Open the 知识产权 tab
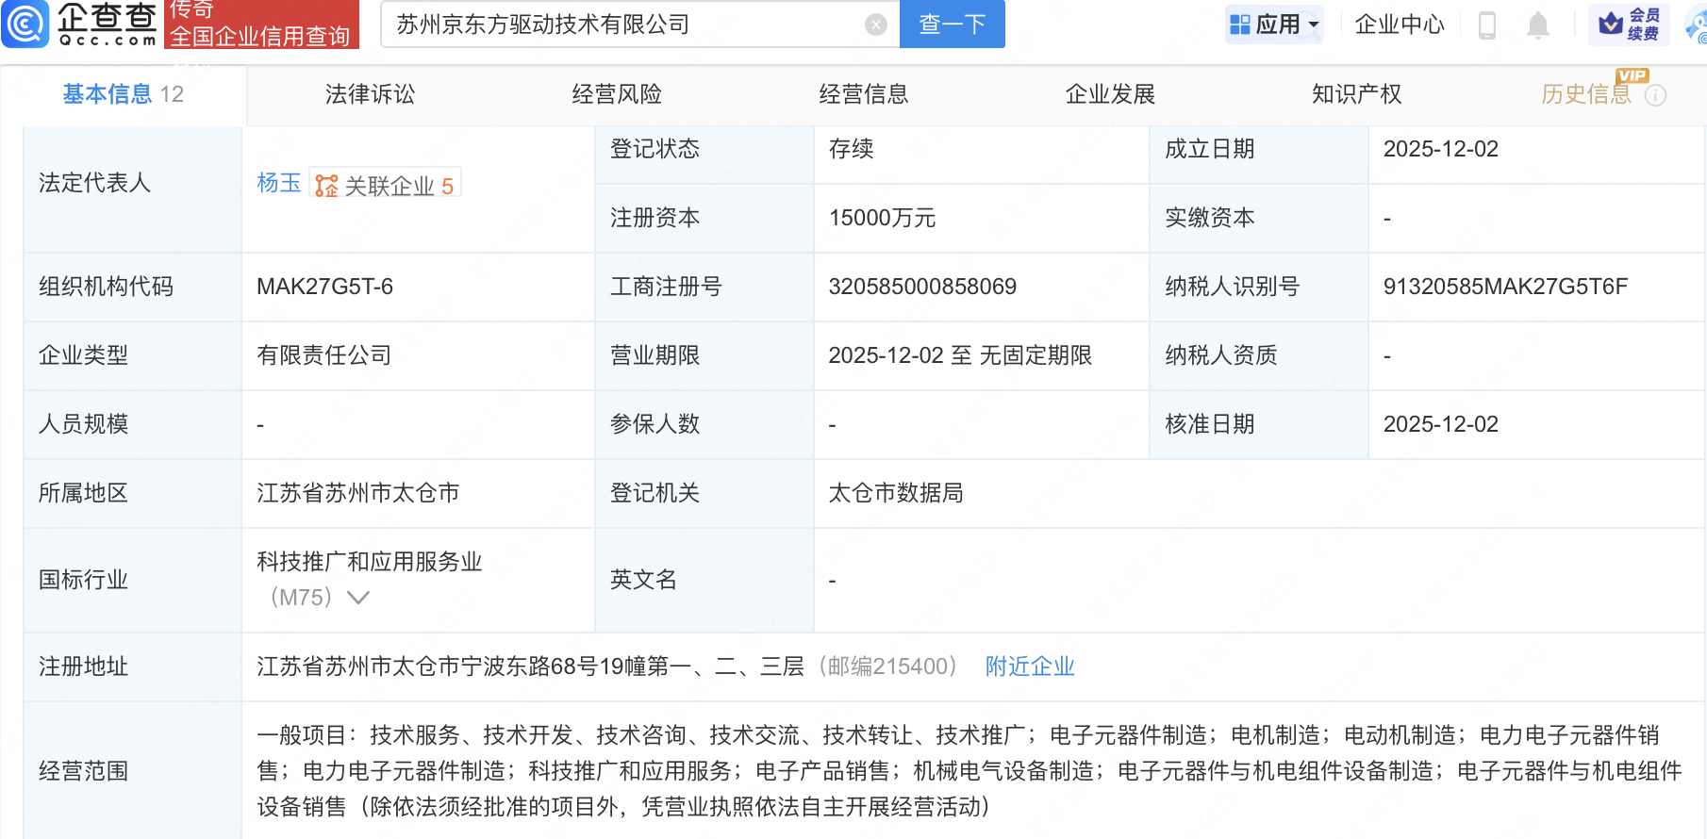 click(x=1356, y=94)
